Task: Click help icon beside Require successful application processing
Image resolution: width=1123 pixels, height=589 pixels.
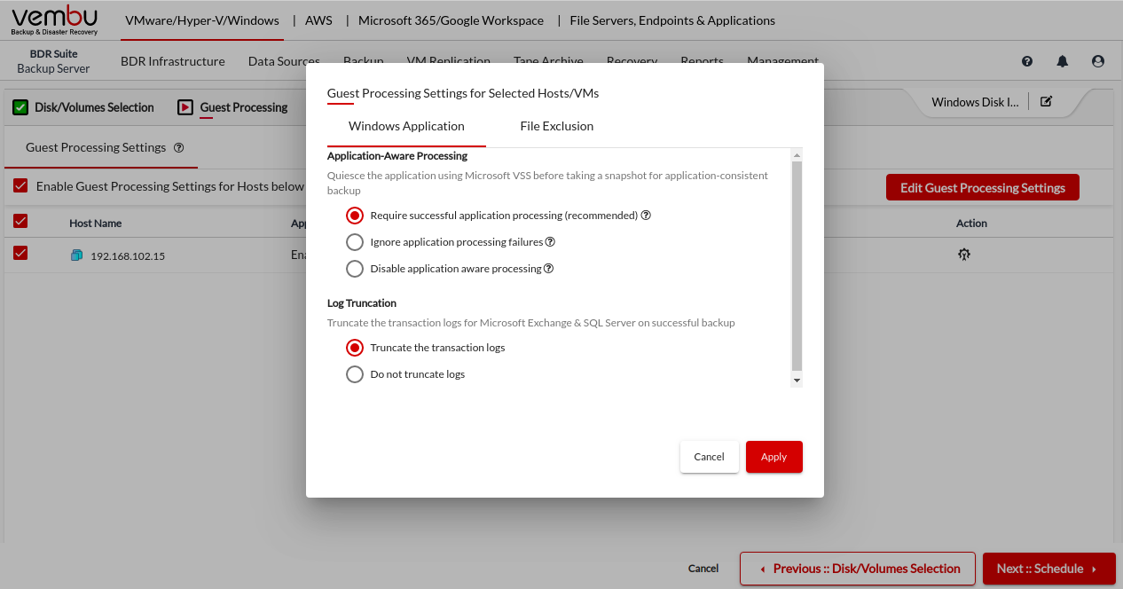Action: [646, 216]
